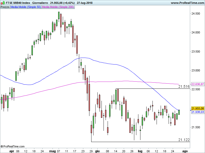Click the 21.122 support level label

184,140
